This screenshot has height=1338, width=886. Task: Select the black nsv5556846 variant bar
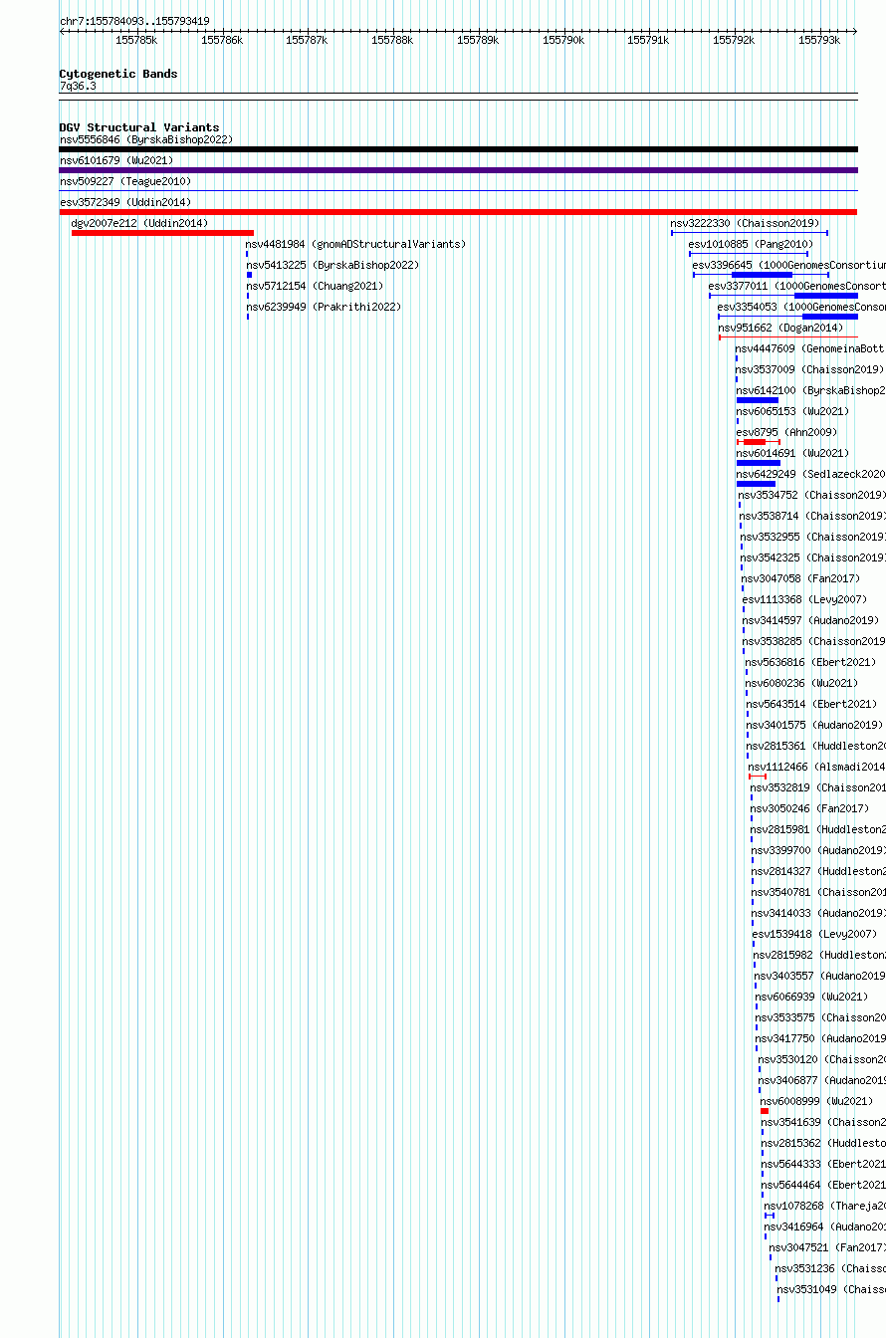pos(458,149)
